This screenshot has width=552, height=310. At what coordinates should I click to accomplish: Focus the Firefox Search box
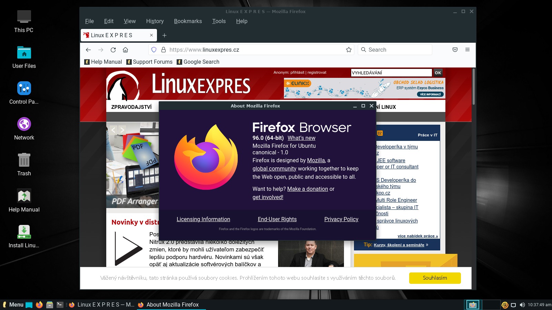pyautogui.click(x=395, y=50)
